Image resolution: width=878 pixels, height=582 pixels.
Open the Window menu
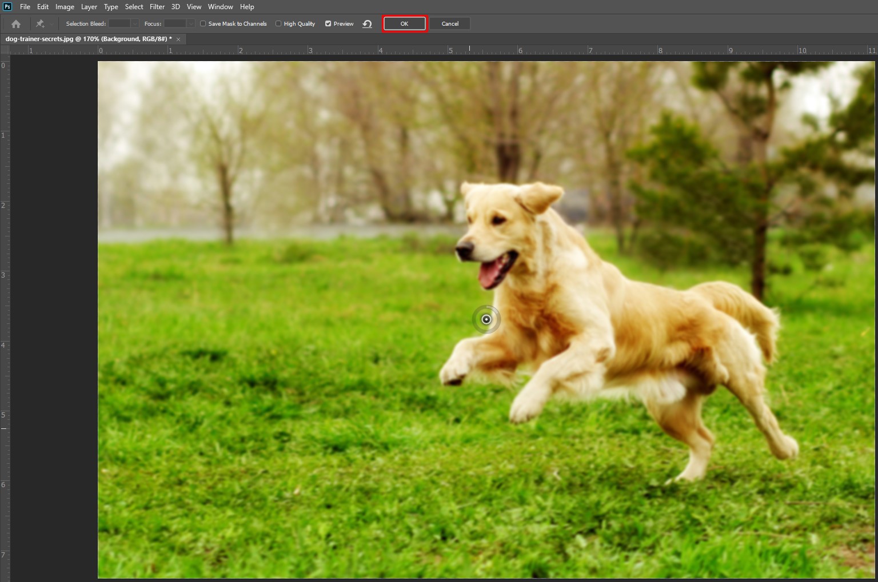click(220, 7)
